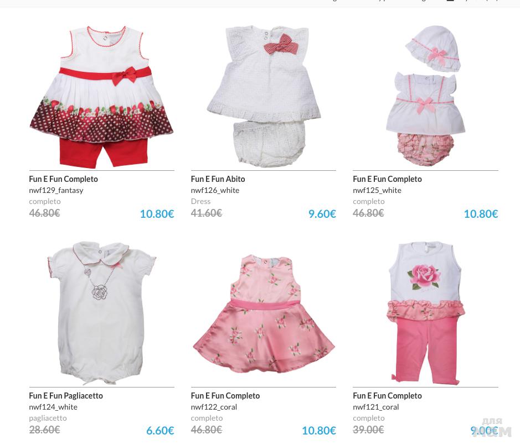
Task: Open the white eyelet dress nwf126 image
Action: tap(264, 97)
